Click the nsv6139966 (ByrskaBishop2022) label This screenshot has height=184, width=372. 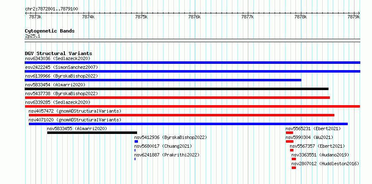click(x=61, y=76)
